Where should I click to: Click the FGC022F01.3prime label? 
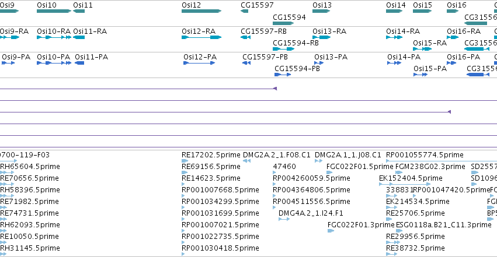coord(361,225)
